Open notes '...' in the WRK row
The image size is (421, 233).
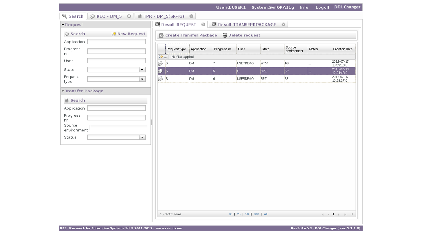click(x=309, y=64)
